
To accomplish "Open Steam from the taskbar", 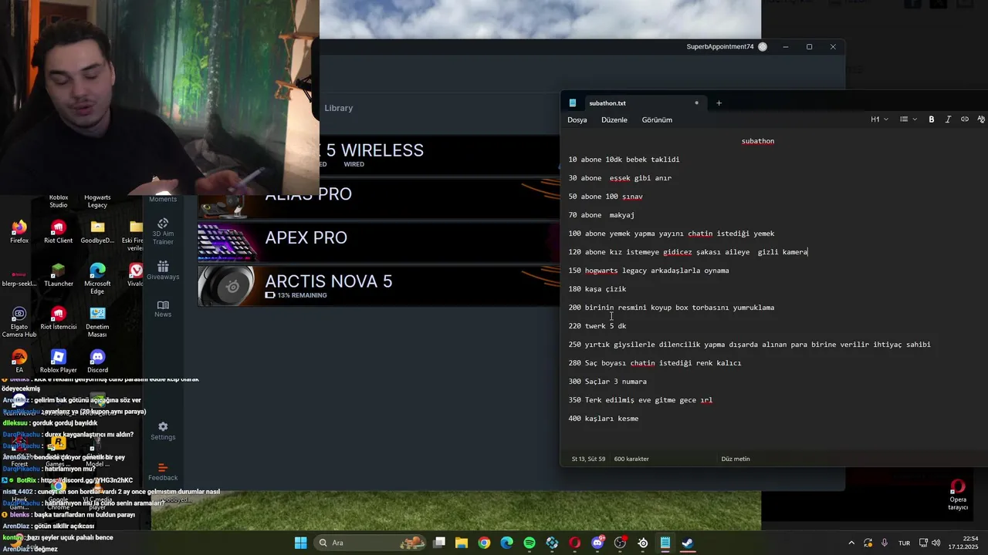I will (x=688, y=543).
